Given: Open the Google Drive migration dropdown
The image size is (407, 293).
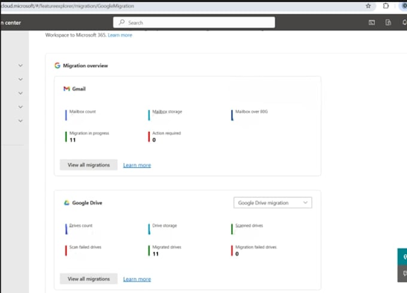Looking at the screenshot, I should [273, 203].
